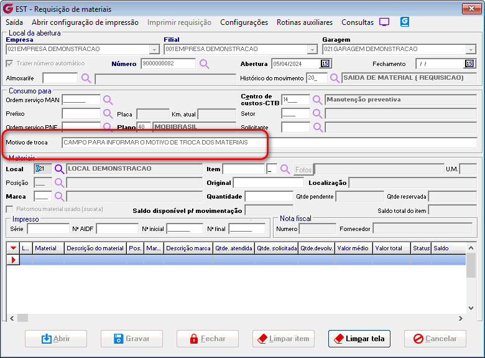This screenshot has height=358, width=485.
Task: Expand the Garagem dropdown
Action: [x=471, y=49]
